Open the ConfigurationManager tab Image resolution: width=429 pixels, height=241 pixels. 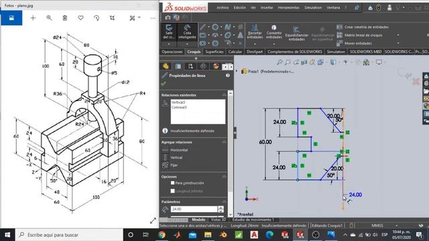pos(190,66)
